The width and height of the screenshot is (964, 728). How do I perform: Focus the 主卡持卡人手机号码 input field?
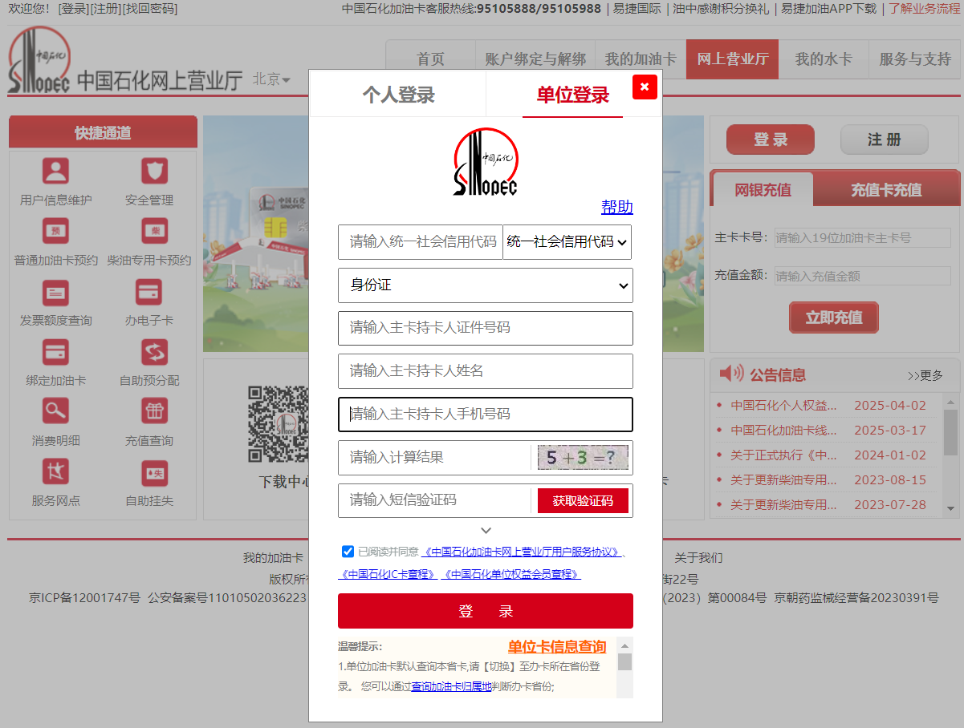486,415
